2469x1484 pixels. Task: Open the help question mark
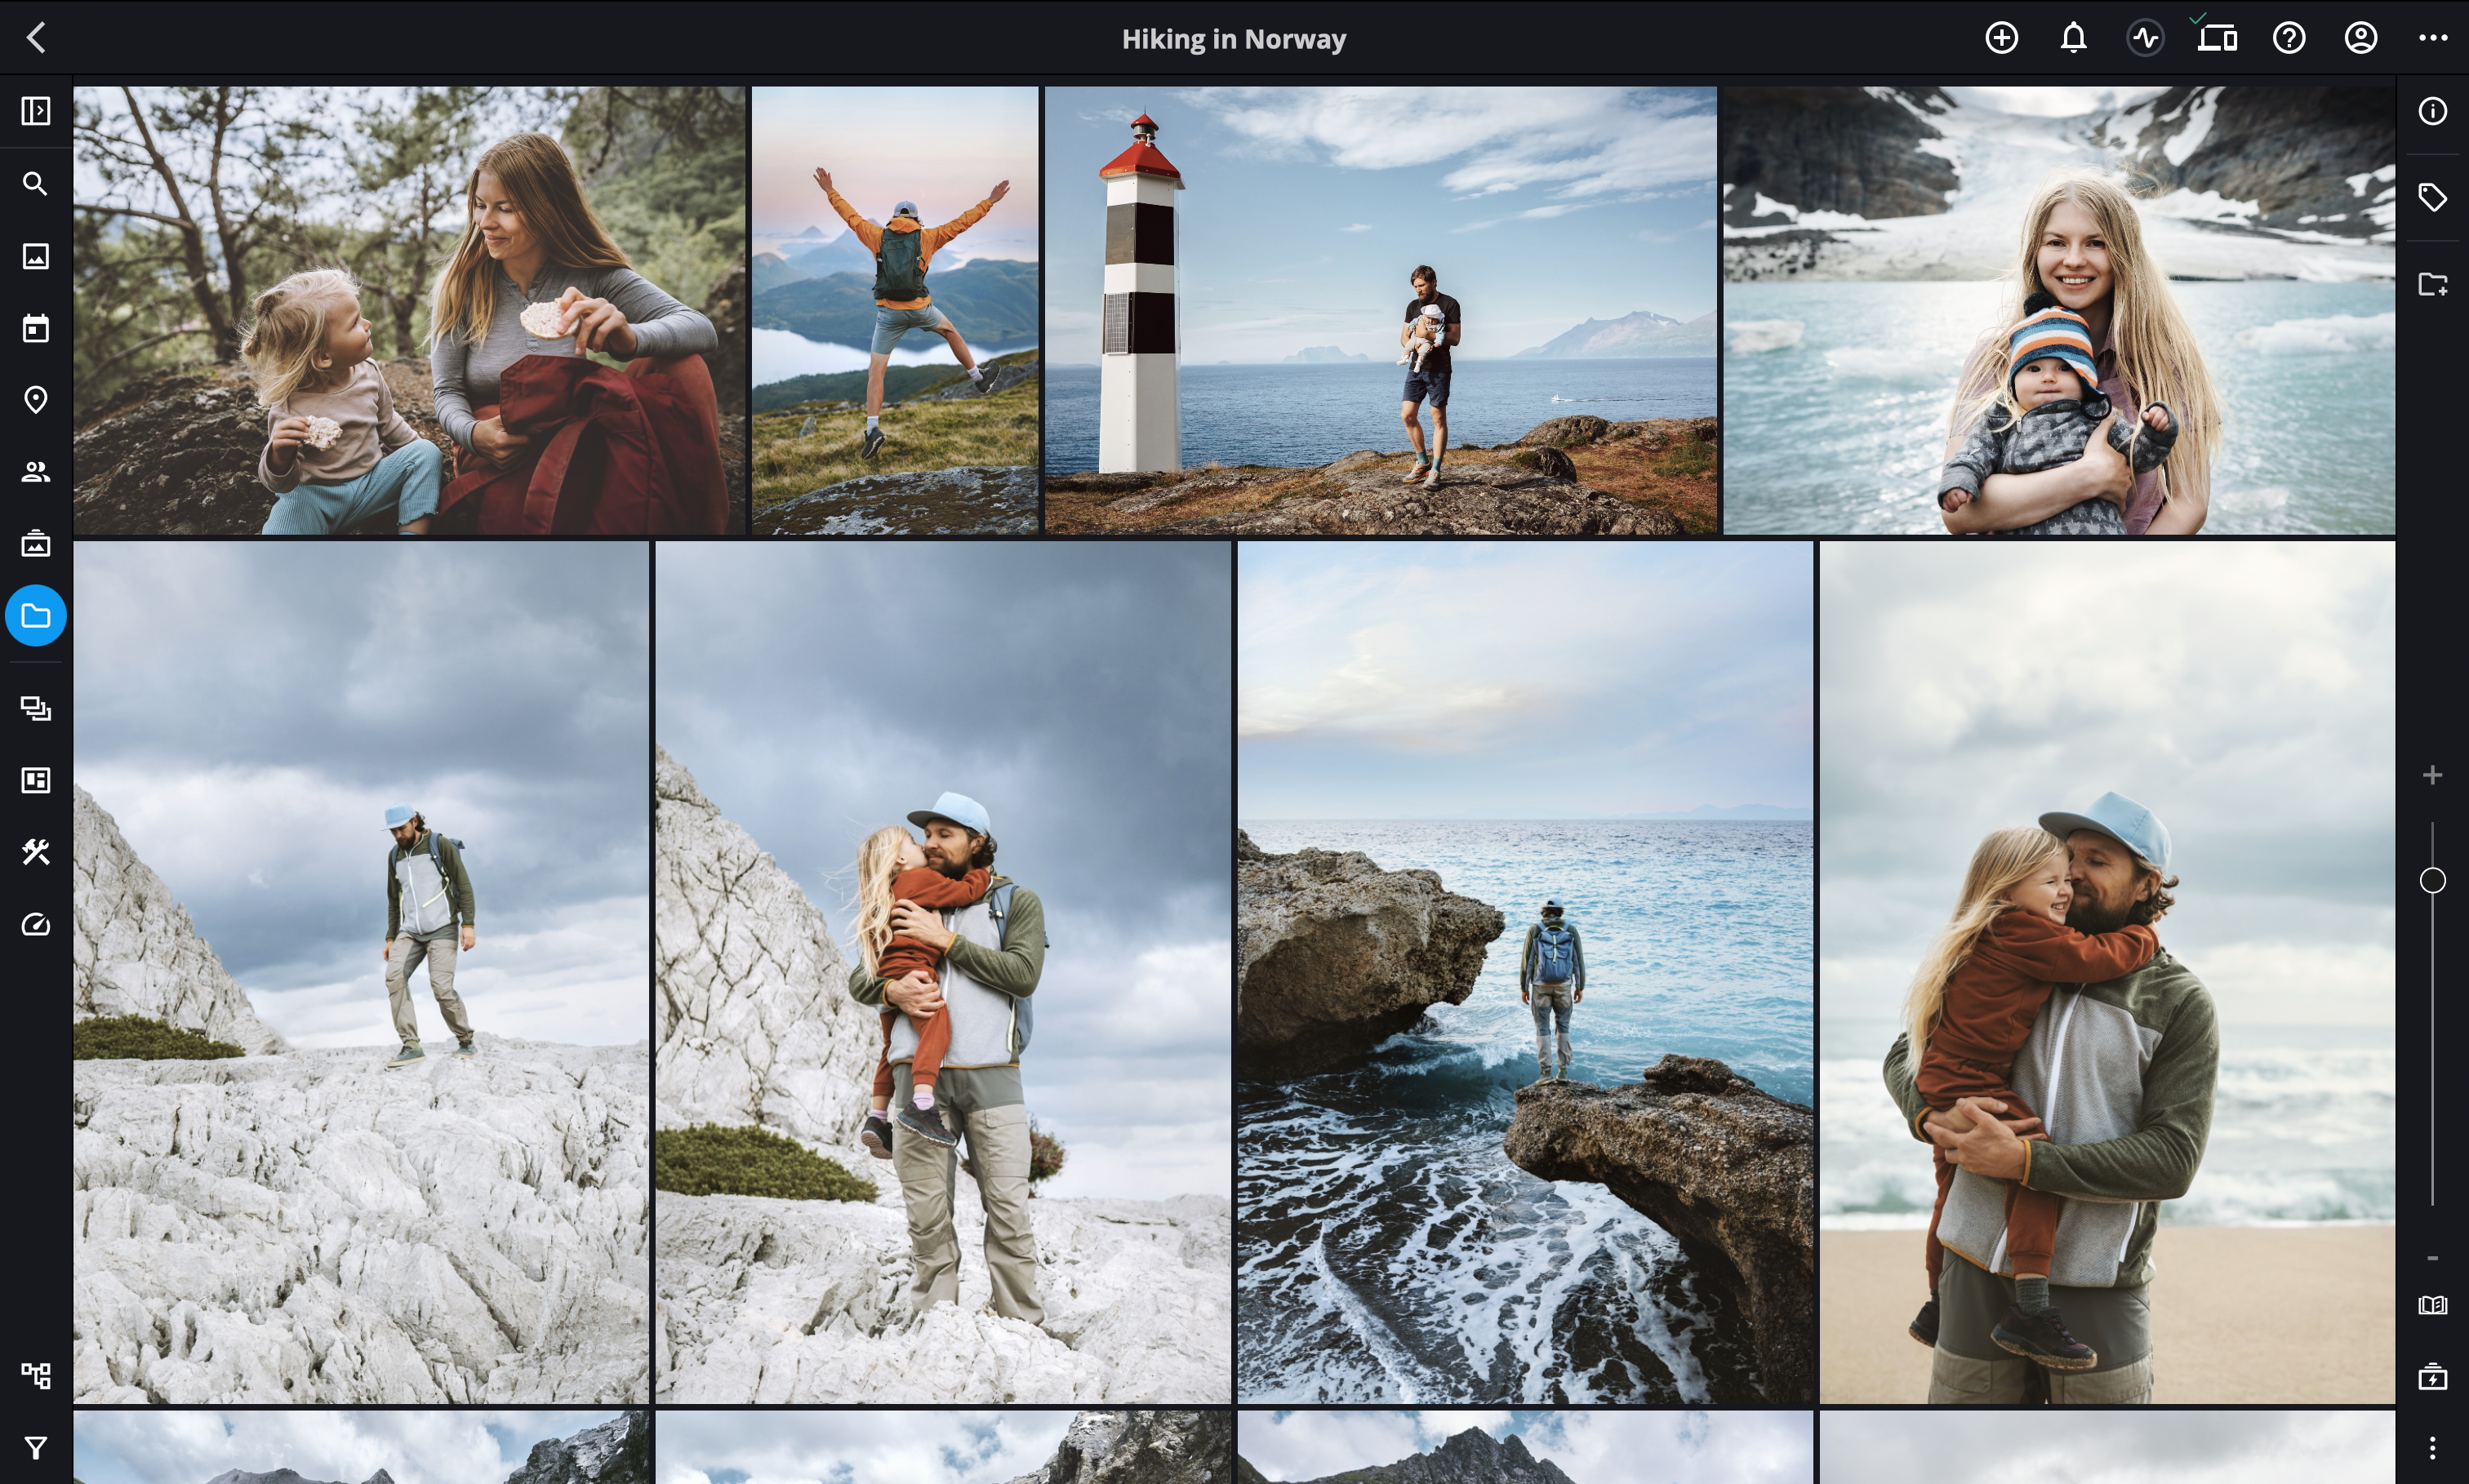coord(2289,38)
